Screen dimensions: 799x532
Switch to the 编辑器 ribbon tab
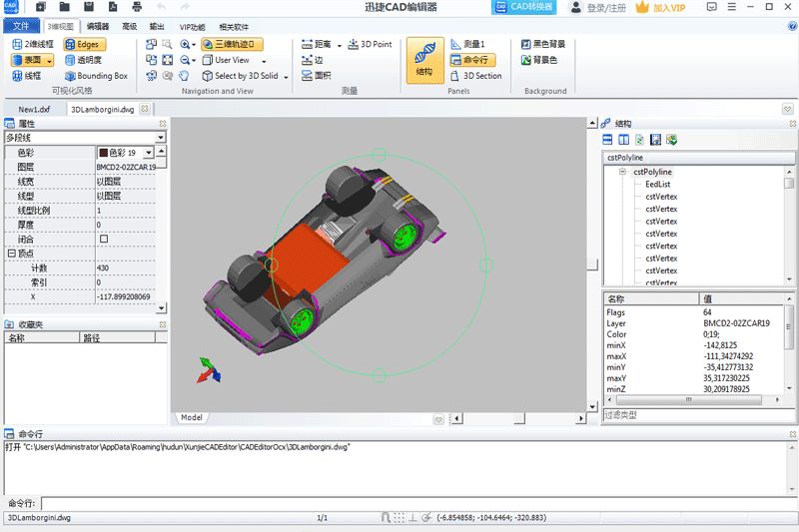[x=98, y=27]
